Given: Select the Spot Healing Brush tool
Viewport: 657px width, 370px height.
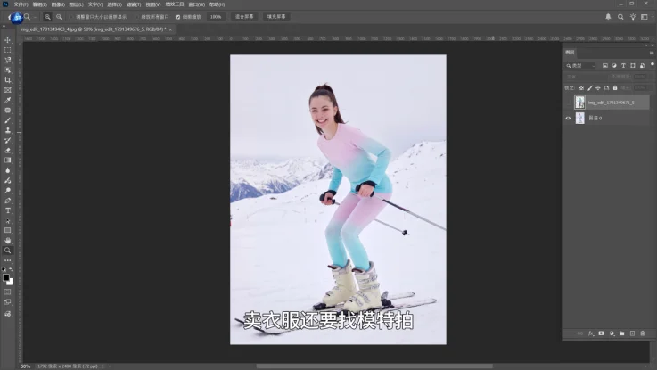Looking at the screenshot, I should (7, 111).
